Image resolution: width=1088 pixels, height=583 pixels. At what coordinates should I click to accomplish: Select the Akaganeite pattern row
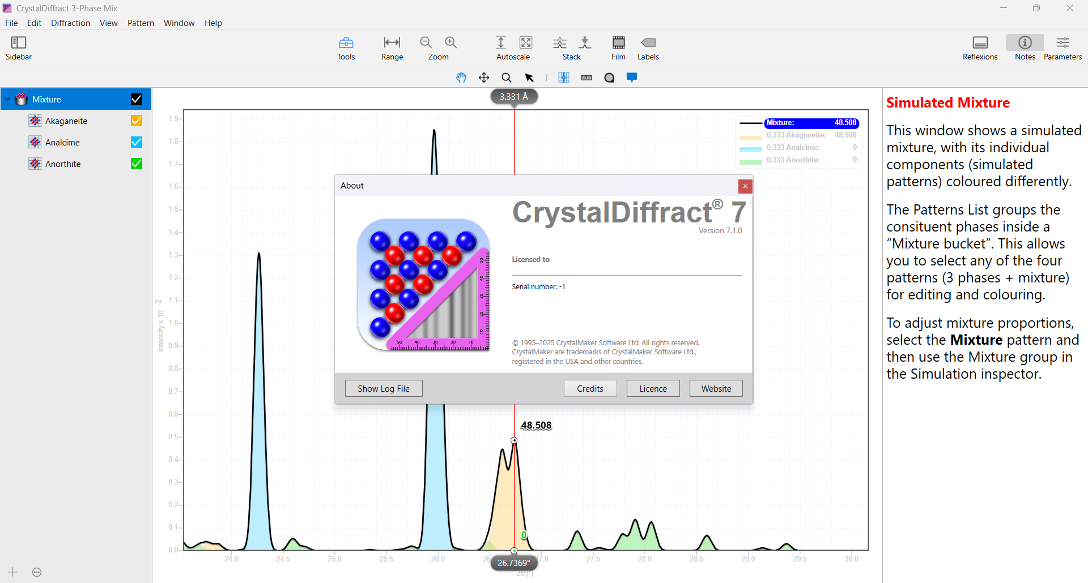tap(76, 121)
